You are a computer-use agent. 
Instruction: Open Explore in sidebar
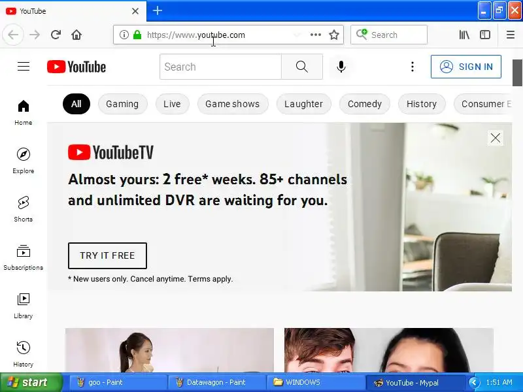click(24, 161)
